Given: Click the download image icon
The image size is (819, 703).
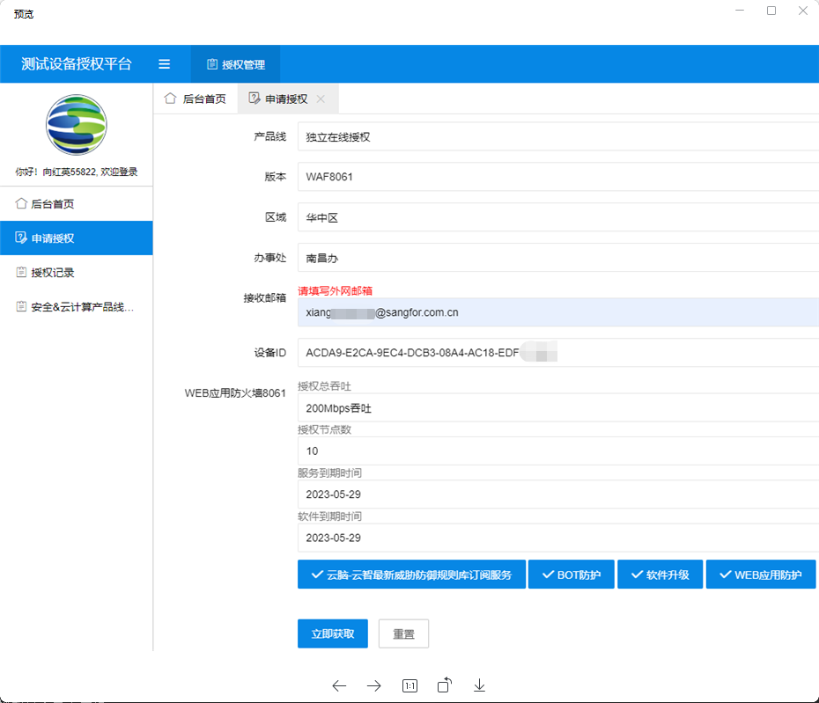Looking at the screenshot, I should tap(480, 686).
